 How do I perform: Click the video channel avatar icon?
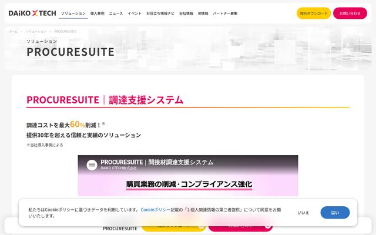(92, 164)
